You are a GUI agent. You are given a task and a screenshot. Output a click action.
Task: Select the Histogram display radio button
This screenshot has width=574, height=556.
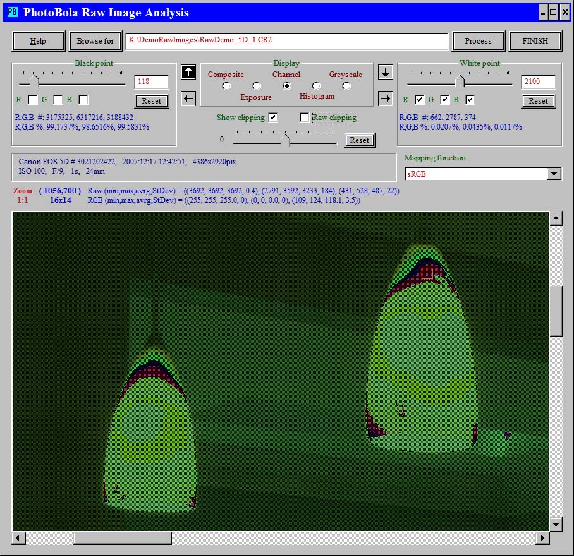[316, 86]
